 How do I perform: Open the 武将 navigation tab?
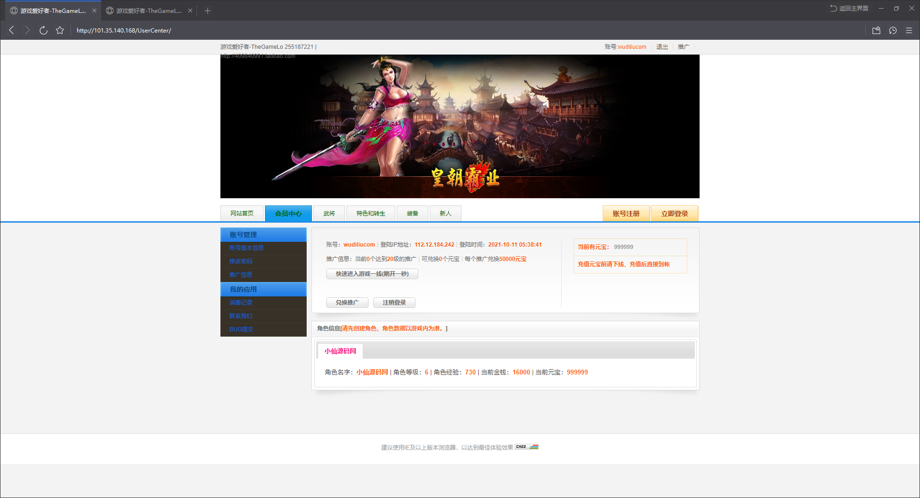pyautogui.click(x=329, y=214)
